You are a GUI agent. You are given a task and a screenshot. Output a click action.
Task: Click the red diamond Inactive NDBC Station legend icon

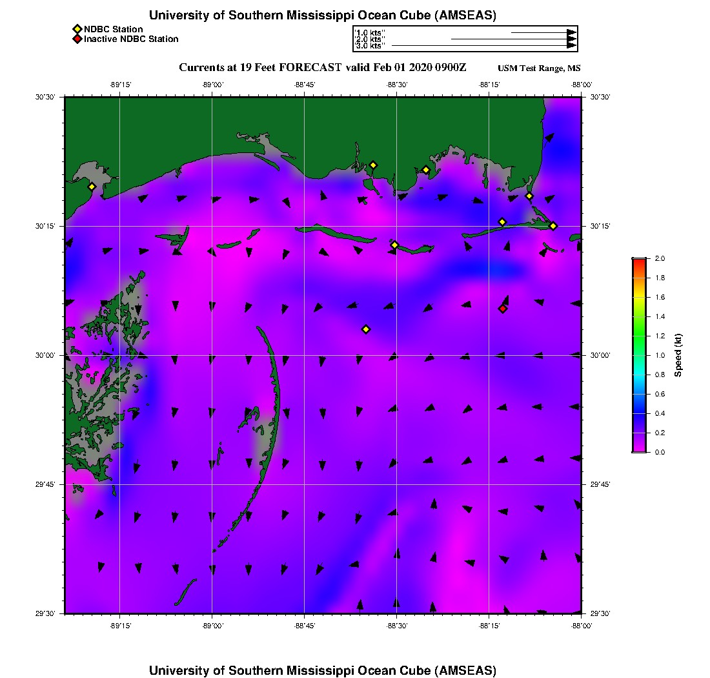pos(77,39)
